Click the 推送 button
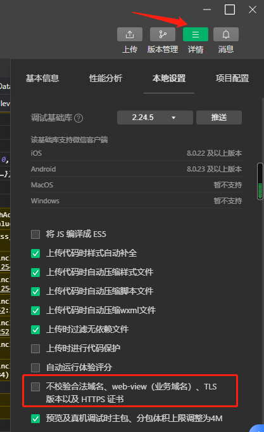 (x=219, y=118)
